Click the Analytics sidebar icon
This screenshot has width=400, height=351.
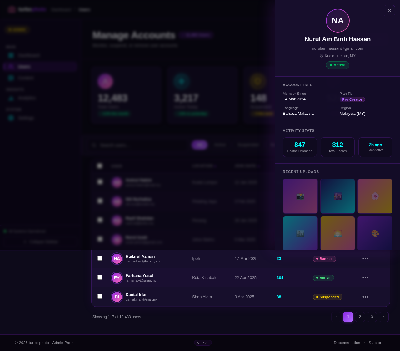point(10,98)
